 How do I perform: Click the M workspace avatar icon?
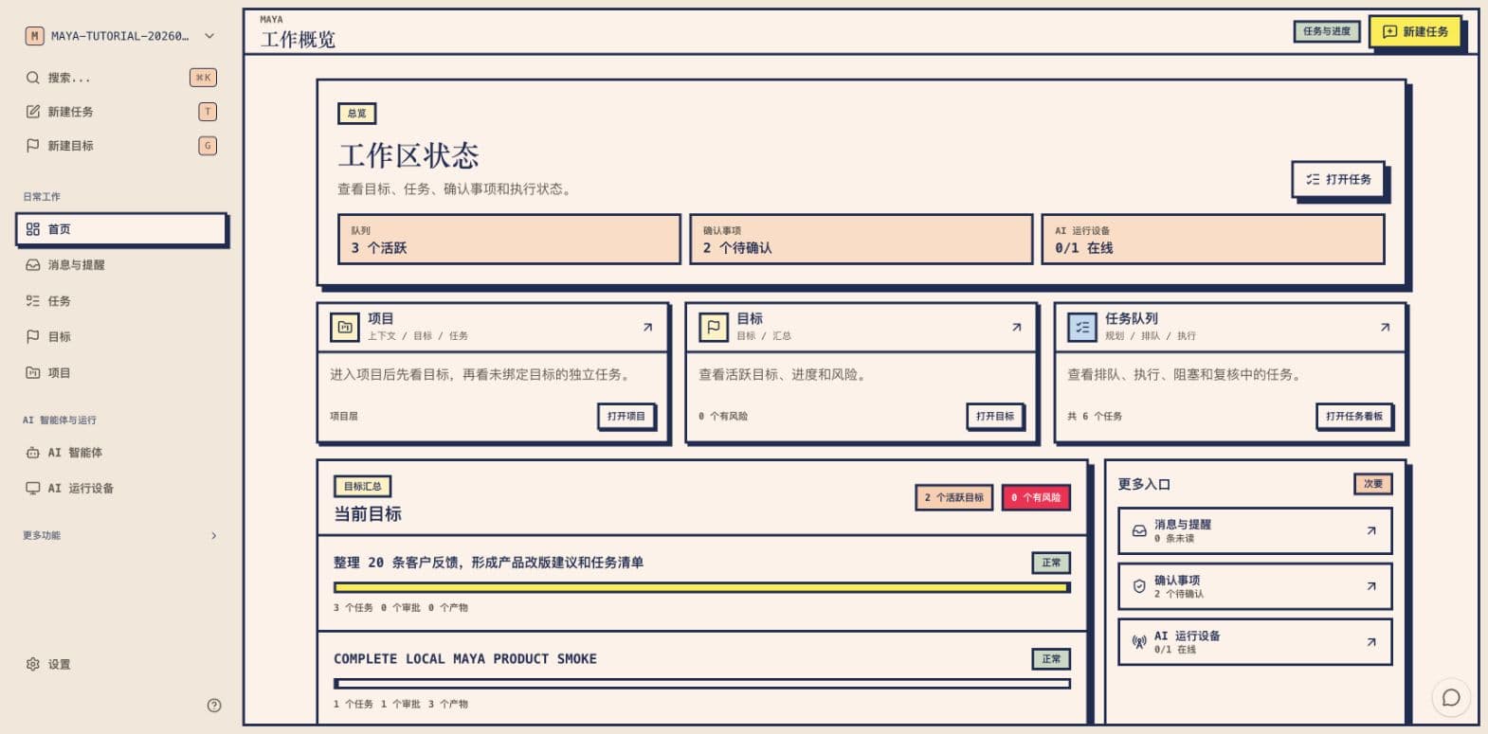coord(34,36)
